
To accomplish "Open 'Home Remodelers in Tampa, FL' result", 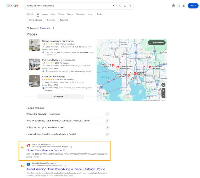I will [46, 150].
